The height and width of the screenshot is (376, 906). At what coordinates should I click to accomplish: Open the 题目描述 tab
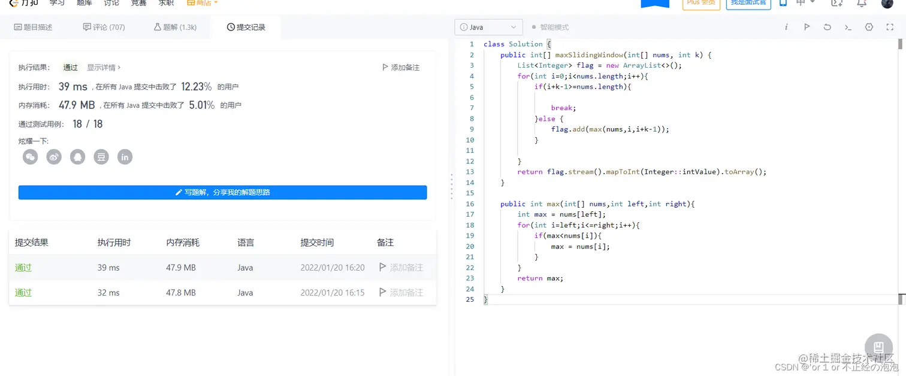(34, 27)
